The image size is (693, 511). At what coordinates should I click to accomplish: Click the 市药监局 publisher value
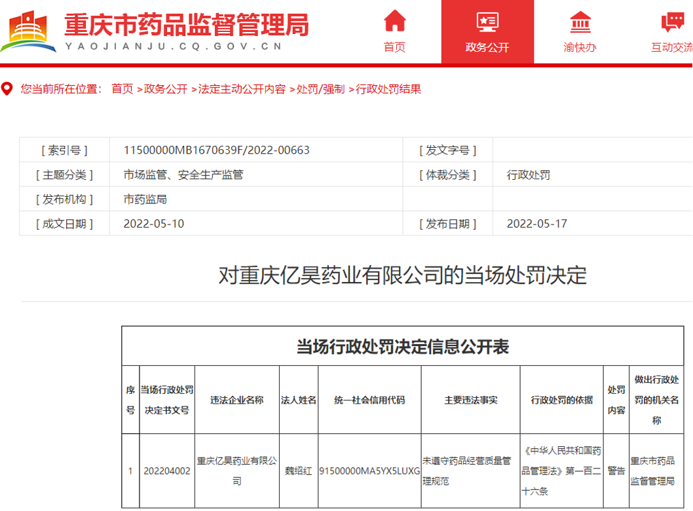[x=145, y=199]
